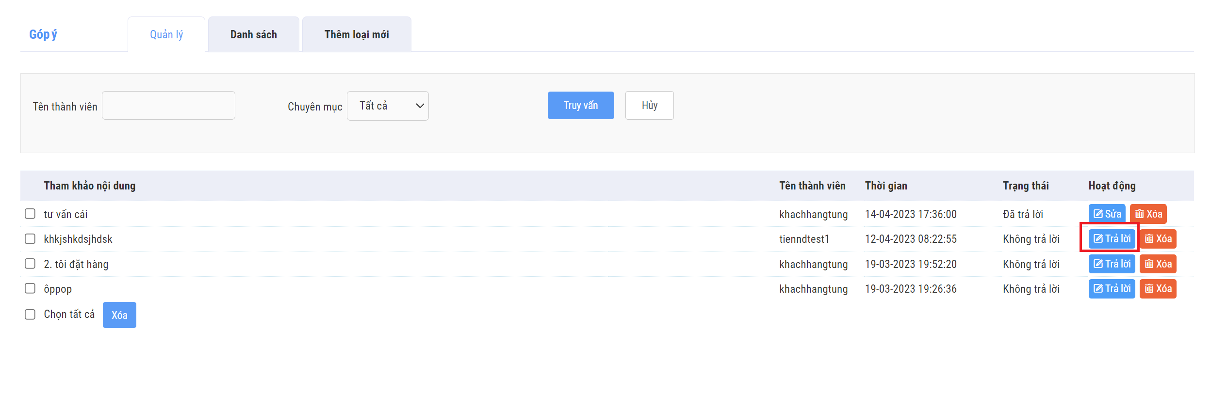Reply to khkjshkdsjhdsk via Trả lời

[1111, 239]
